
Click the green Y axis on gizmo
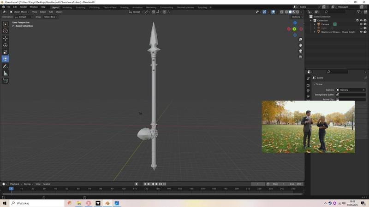(294, 29)
